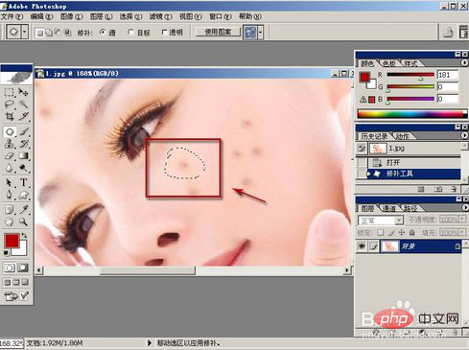Switch to the 动作 tab
Viewport: 469px width, 350px height.
click(402, 136)
